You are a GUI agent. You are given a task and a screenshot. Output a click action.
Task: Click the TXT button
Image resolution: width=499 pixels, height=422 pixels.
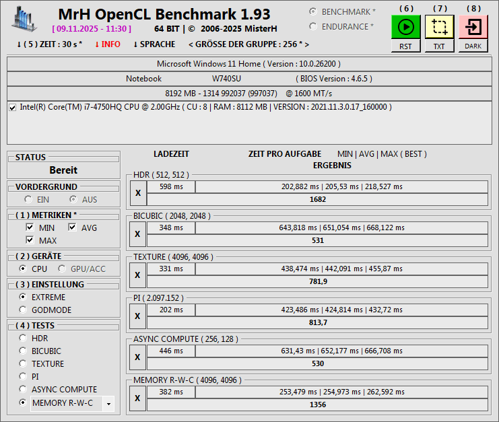439,46
